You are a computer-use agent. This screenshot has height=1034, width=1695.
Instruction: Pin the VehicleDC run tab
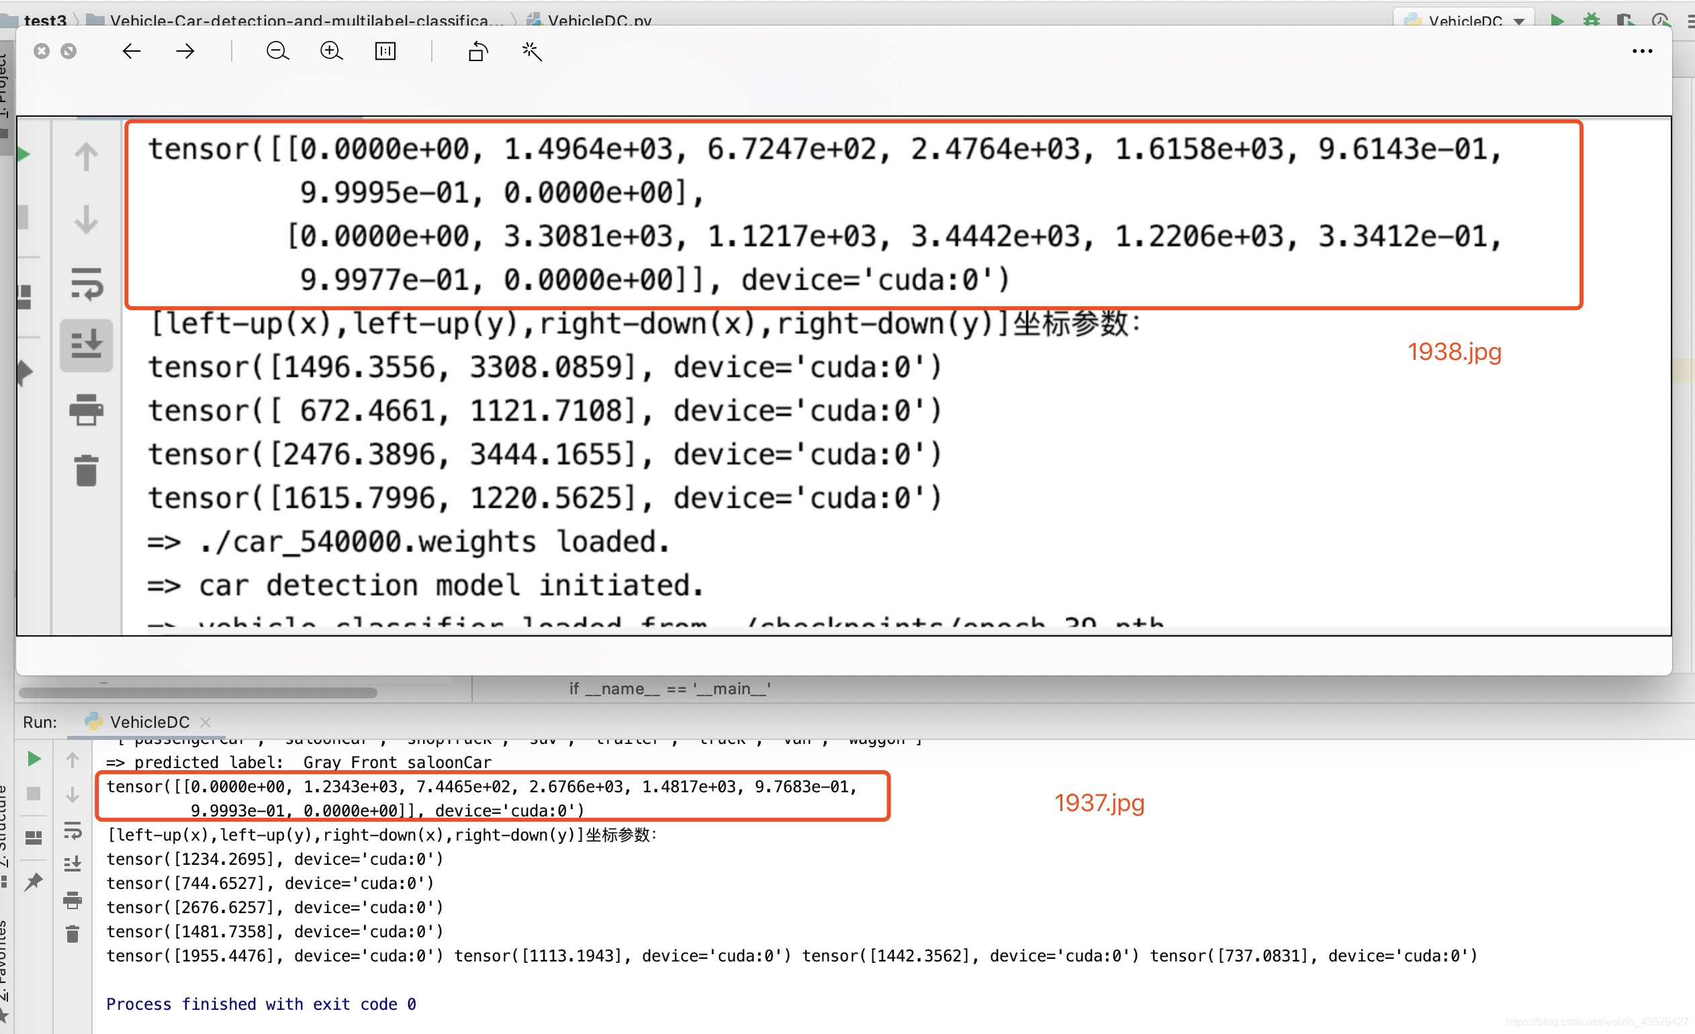tap(34, 882)
